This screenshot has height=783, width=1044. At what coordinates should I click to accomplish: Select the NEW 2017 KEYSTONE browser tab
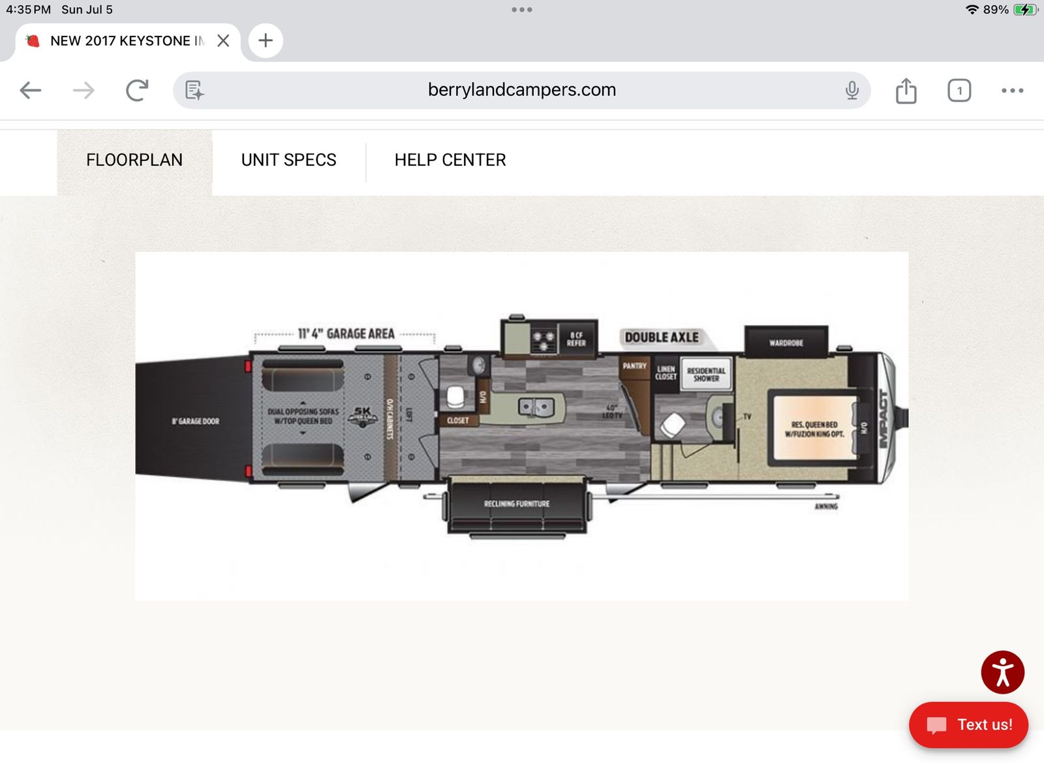[127, 40]
